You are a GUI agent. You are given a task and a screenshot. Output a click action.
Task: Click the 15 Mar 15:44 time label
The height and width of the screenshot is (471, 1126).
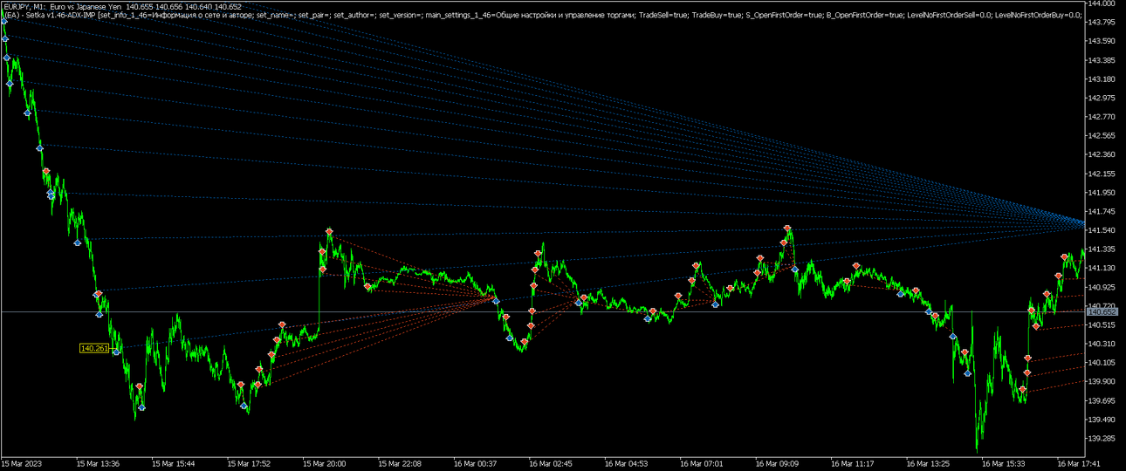coord(173,464)
